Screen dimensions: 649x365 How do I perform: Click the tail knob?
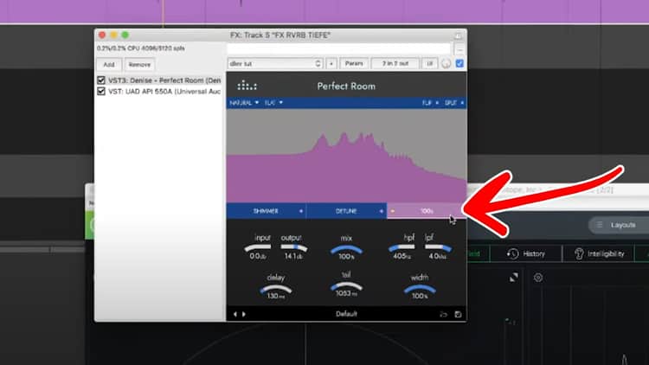pyautogui.click(x=346, y=285)
